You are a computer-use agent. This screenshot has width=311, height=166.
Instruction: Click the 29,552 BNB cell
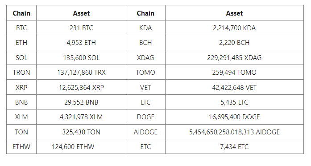(81, 102)
